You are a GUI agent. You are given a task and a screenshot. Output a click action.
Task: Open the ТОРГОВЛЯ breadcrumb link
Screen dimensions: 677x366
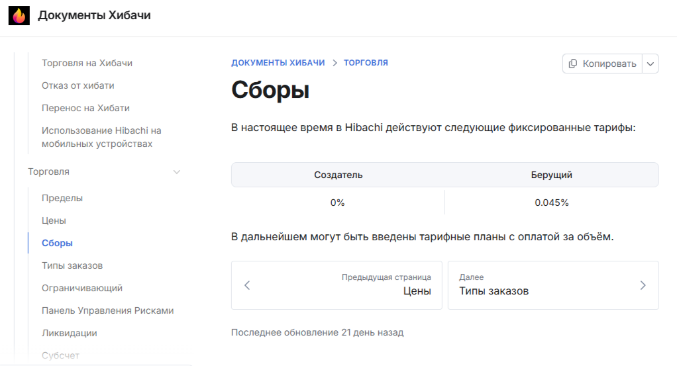366,63
